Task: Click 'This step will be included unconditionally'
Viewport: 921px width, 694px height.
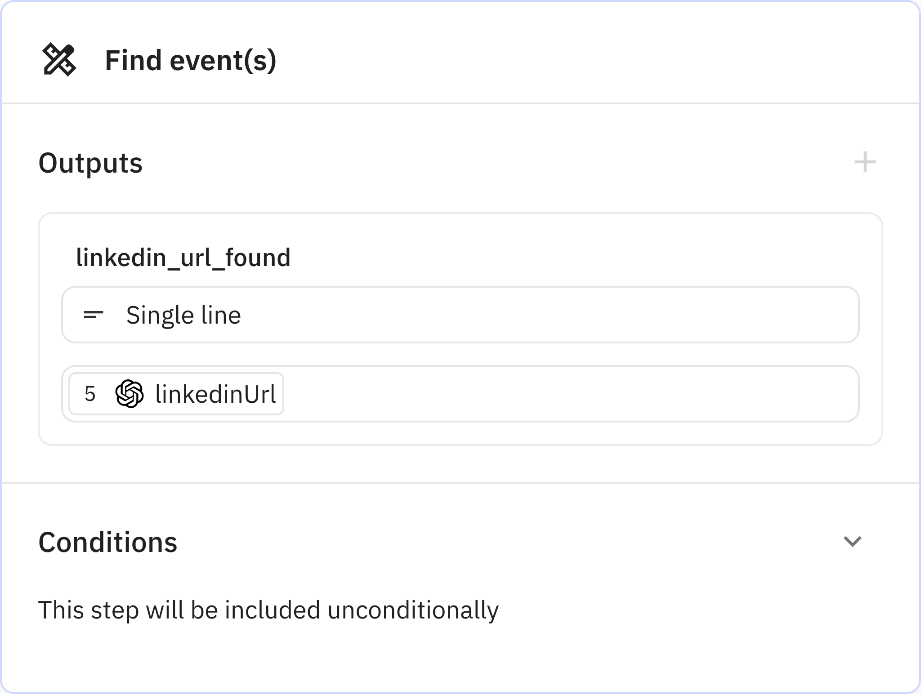Action: pos(268,610)
